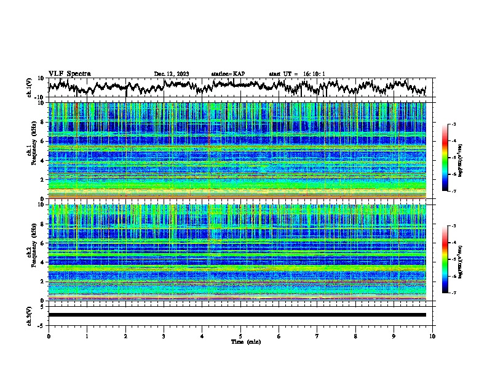Click time axis tick label "7"
Image resolution: width=487 pixels, height=377 pixels.
pos(317,336)
